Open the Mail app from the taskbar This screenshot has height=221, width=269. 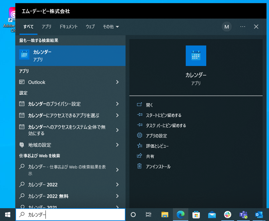point(212,215)
